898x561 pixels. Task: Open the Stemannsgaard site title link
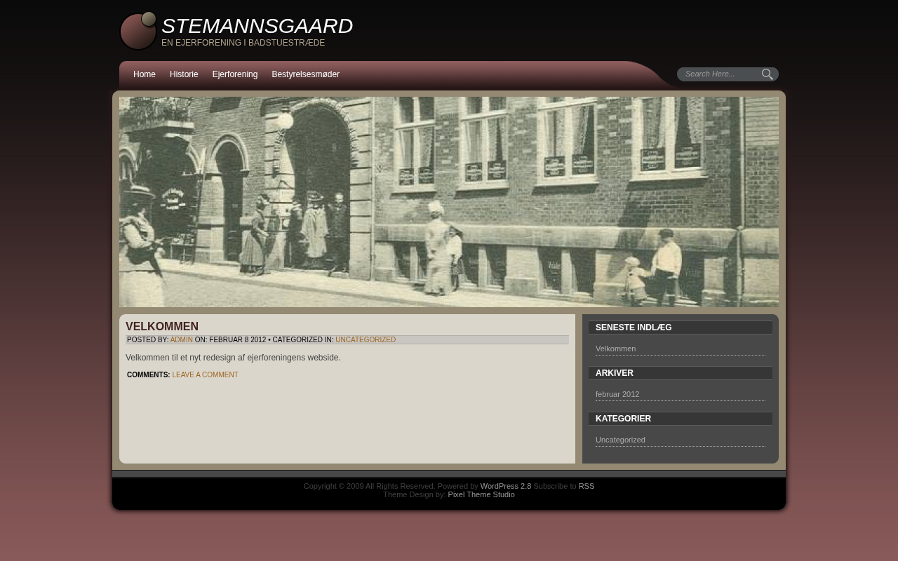click(x=257, y=26)
